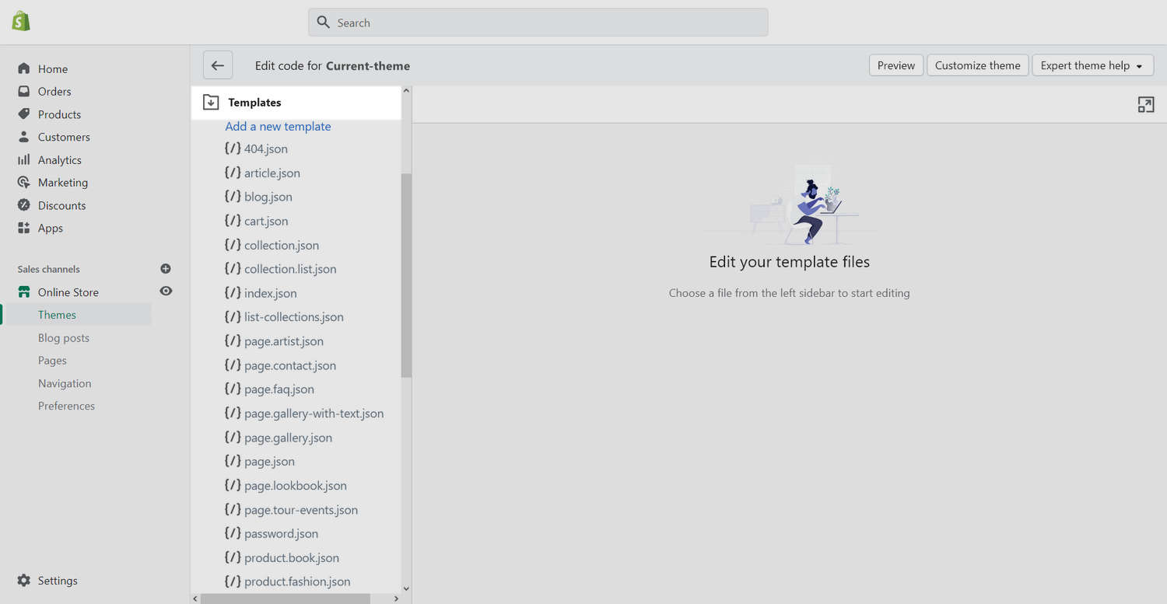Click the Customize theme button
Viewport: 1167px width, 604px height.
(978, 65)
